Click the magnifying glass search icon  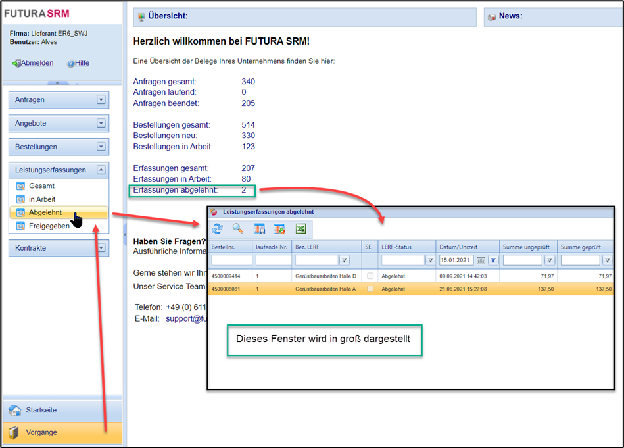238,229
